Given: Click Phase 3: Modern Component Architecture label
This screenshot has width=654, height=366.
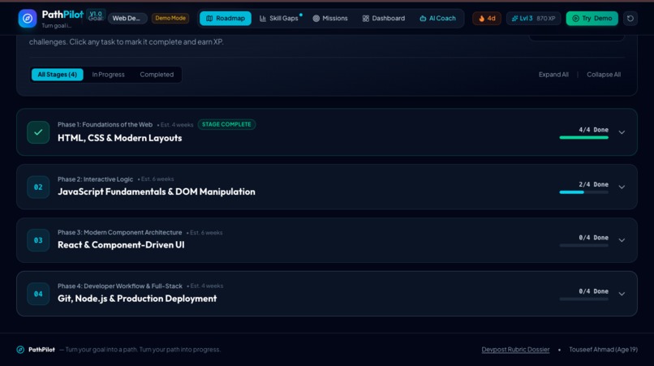Looking at the screenshot, I should 120,232.
